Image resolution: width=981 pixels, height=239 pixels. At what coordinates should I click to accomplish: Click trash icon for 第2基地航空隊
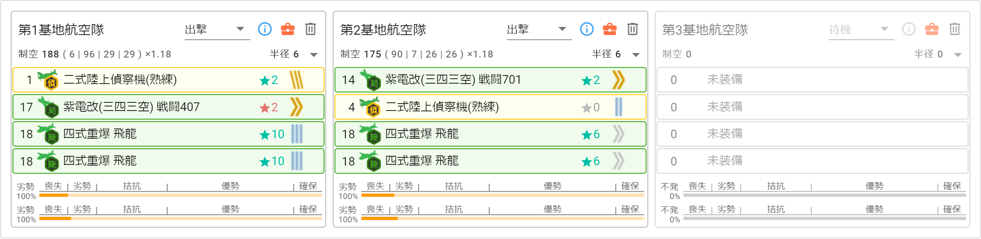(633, 29)
